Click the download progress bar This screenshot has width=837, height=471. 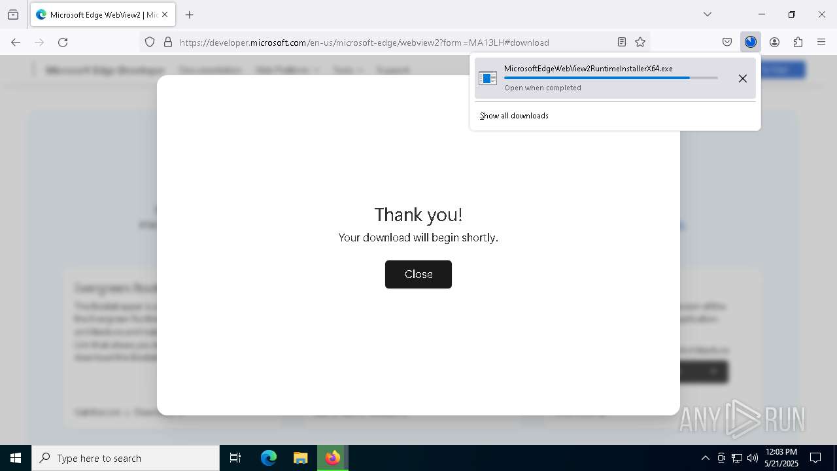click(611, 78)
